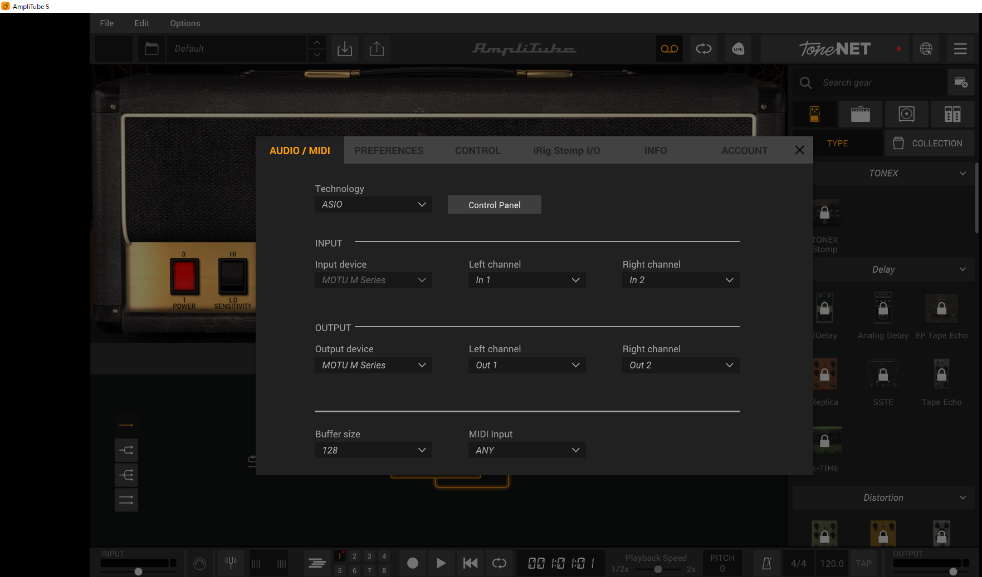This screenshot has width=982, height=577.
Task: Select the amplifier gear category icon
Action: pos(861,114)
